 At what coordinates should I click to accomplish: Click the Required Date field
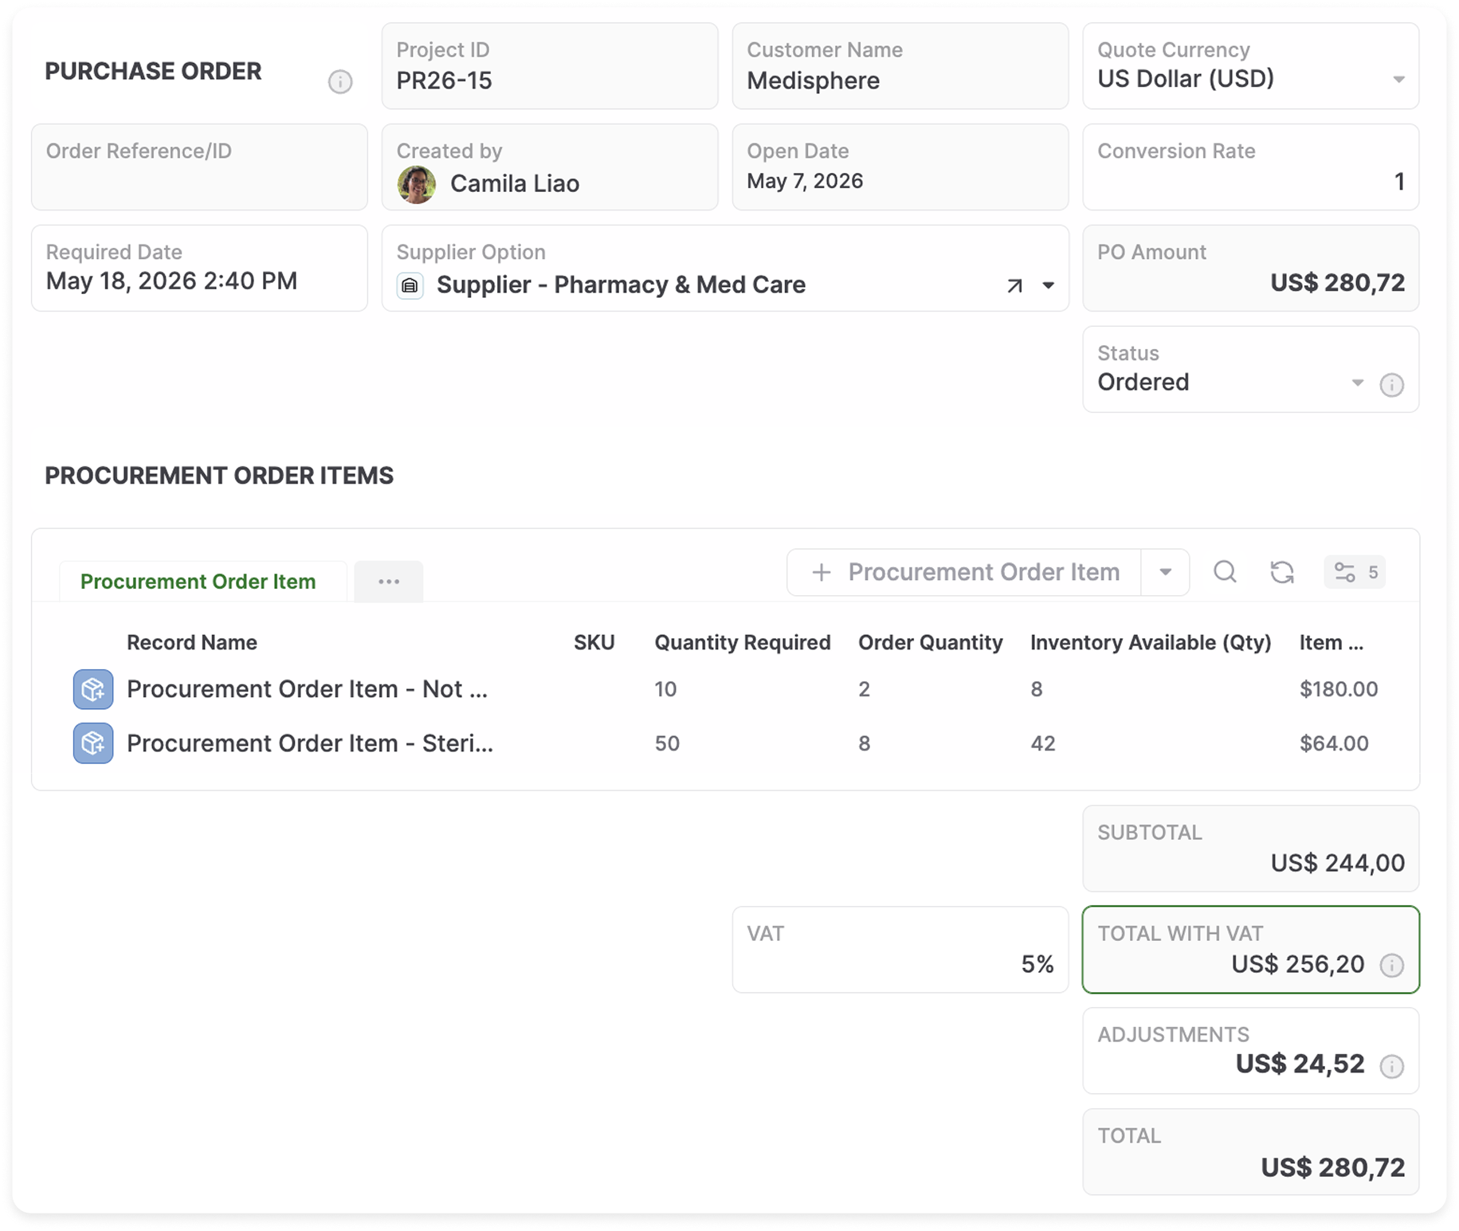pos(199,269)
